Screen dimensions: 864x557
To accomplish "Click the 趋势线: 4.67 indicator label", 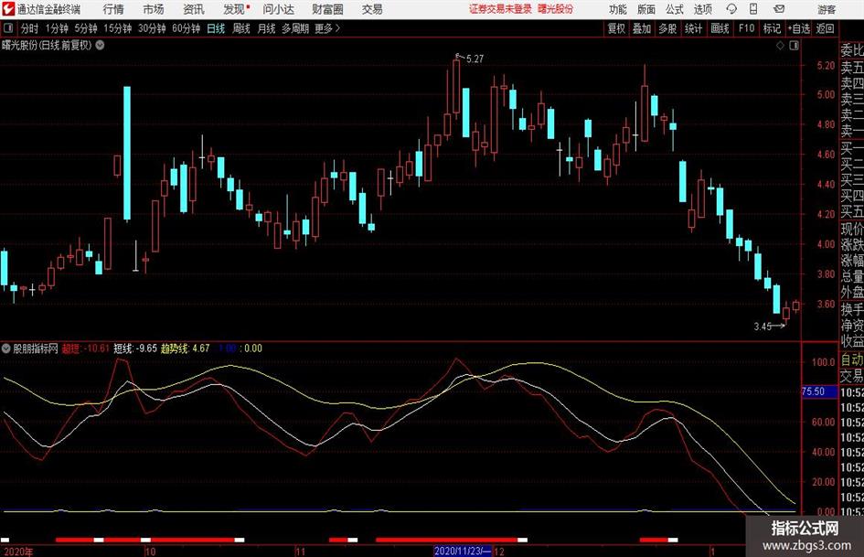I will (185, 348).
